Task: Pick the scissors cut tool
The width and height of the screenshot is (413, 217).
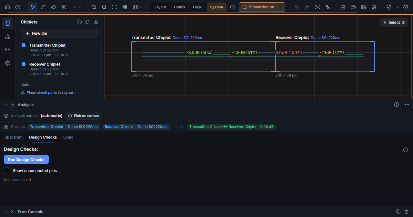Action: pyautogui.click(x=64, y=7)
